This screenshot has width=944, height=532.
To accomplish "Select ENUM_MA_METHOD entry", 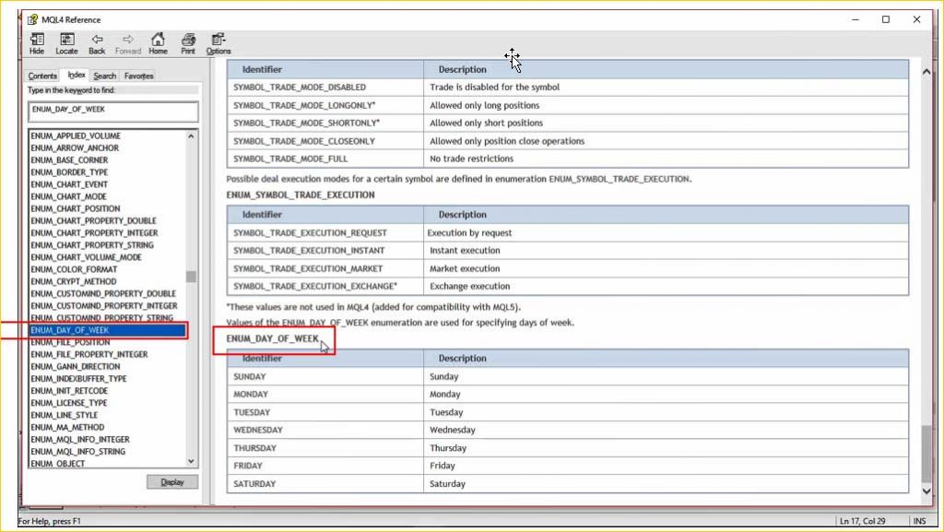I will (67, 427).
